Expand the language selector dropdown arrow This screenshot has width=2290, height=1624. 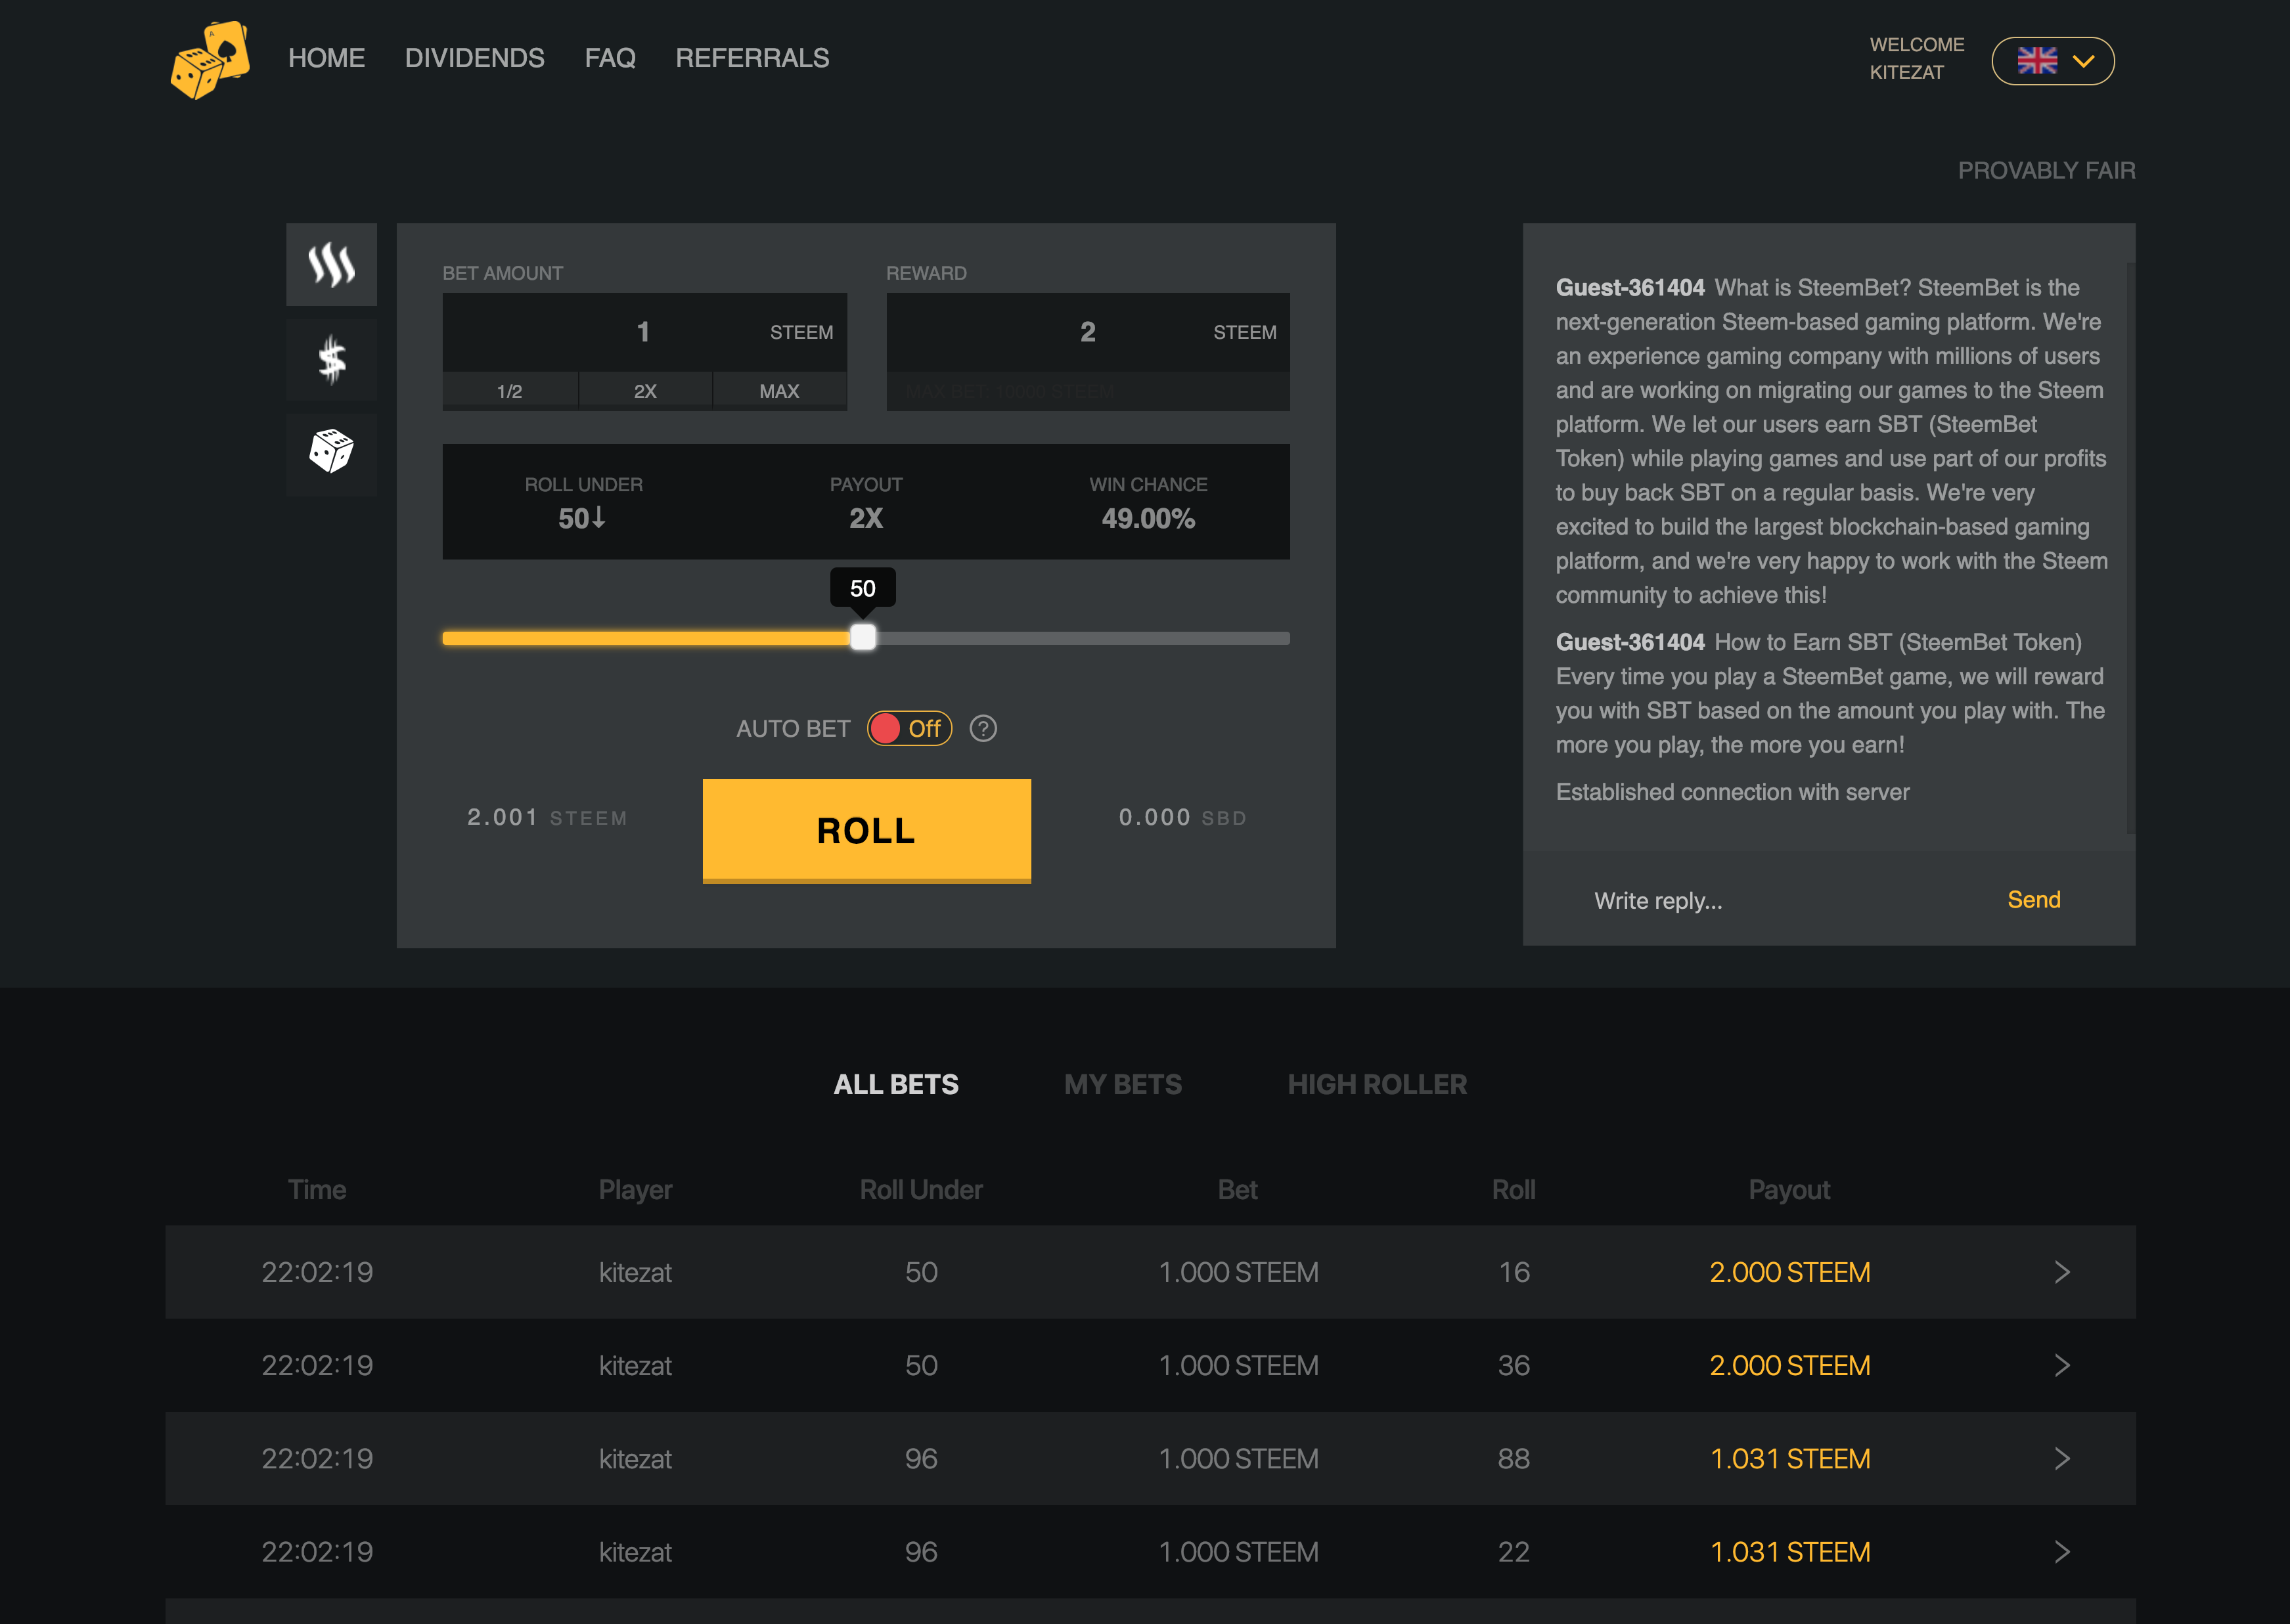tap(2083, 61)
